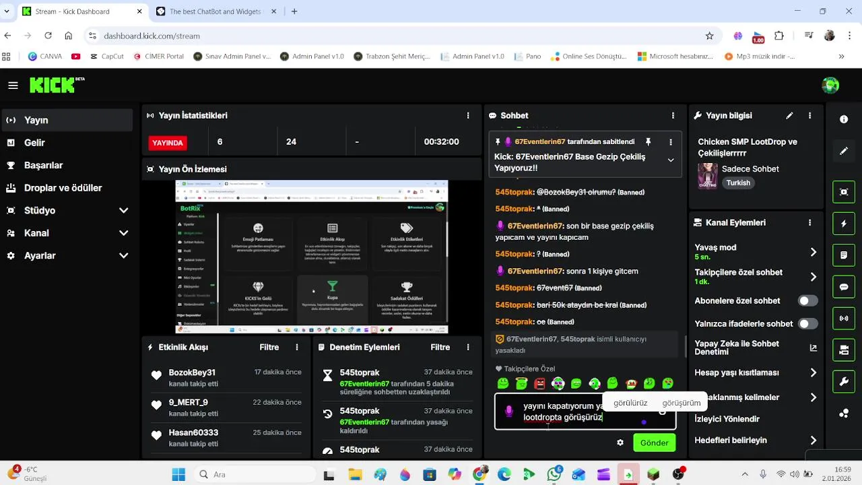This screenshot has width=862, height=485.
Task: Open the Hedefleri belirleyin arrow
Action: (x=814, y=441)
